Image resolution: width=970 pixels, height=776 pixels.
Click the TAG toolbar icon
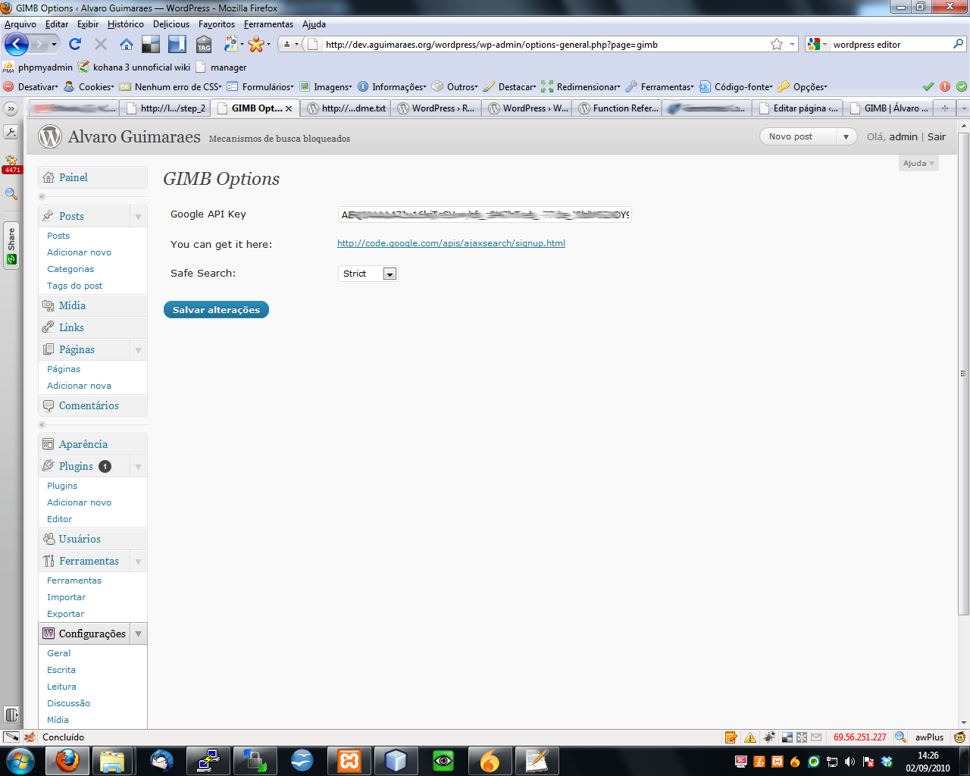204,44
